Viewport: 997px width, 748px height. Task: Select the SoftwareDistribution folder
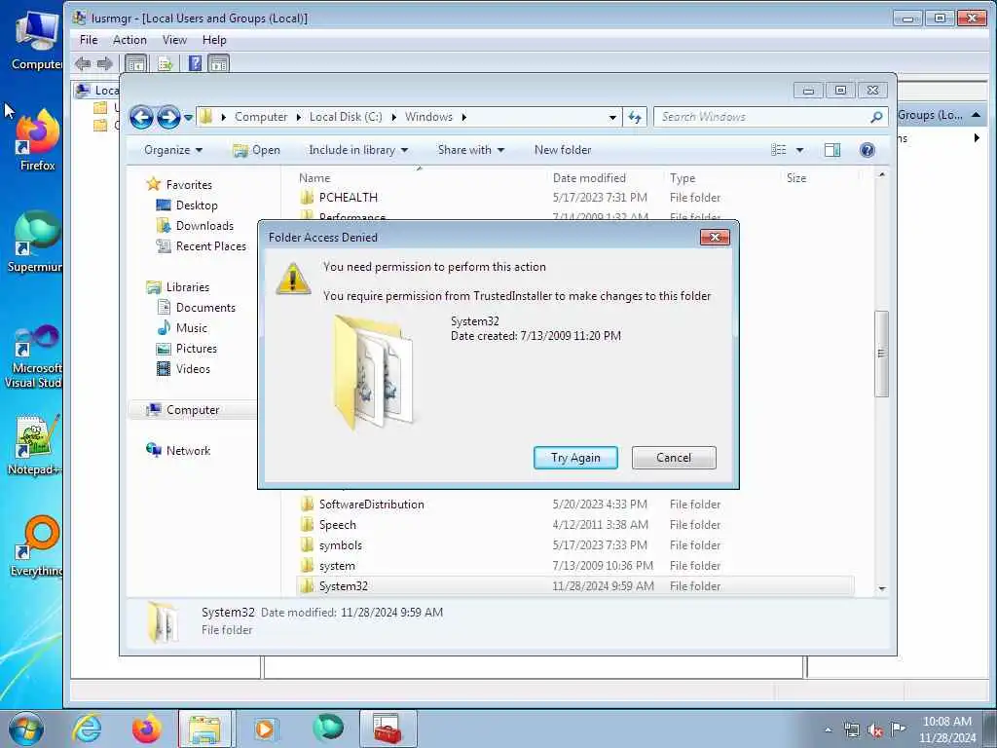pyautogui.click(x=371, y=505)
